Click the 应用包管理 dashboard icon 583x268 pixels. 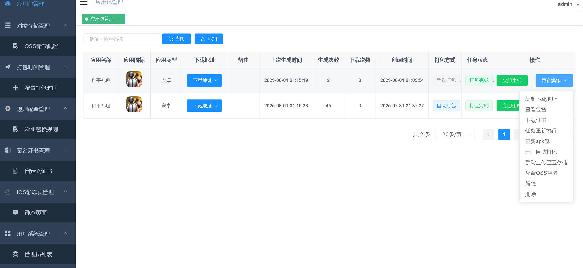pyautogui.click(x=8, y=3)
